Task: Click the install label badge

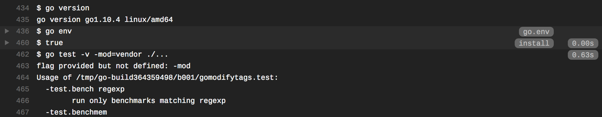Action: (x=534, y=43)
